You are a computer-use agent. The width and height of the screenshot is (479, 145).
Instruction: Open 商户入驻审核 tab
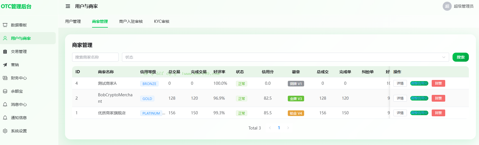pos(131,21)
